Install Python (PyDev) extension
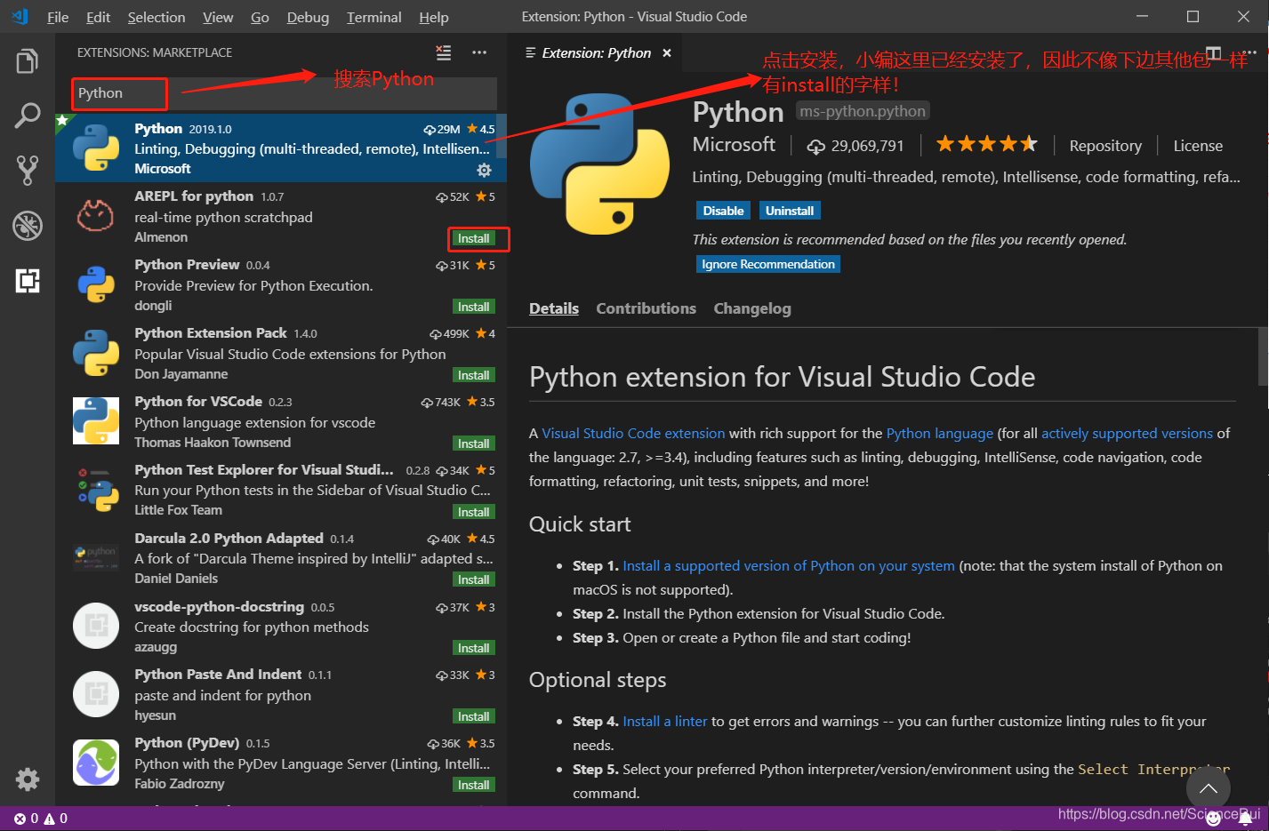1269x831 pixels. click(473, 785)
